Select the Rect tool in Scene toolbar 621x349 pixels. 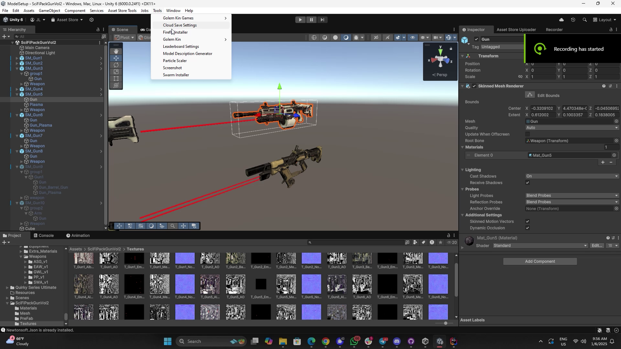coord(116,79)
